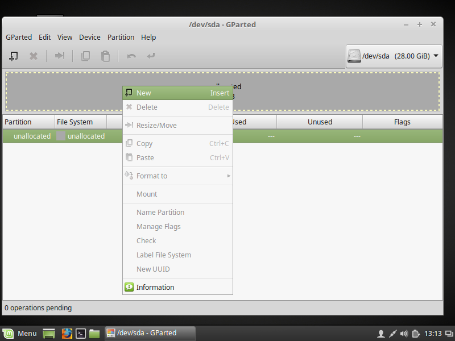Click the File System column header

[81, 122]
